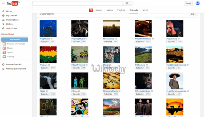Switch to the Playlists tab

[121, 10]
